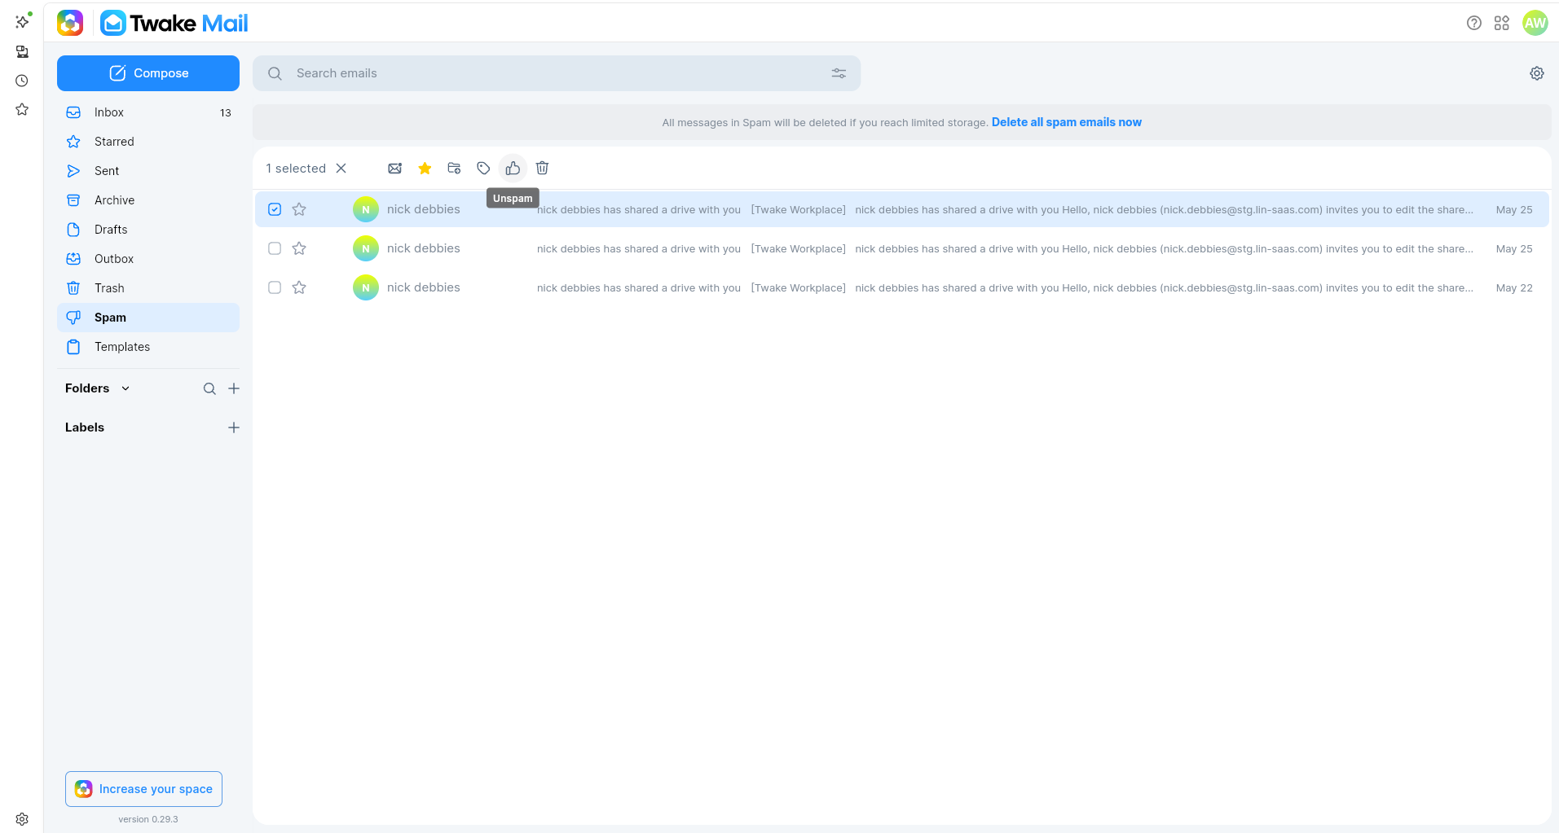Select the Spam folder
This screenshot has height=833, width=1559.
pyautogui.click(x=148, y=318)
